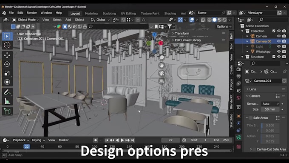Hide Camera.00 in the outliner
289x163 pixels.
point(279,41)
